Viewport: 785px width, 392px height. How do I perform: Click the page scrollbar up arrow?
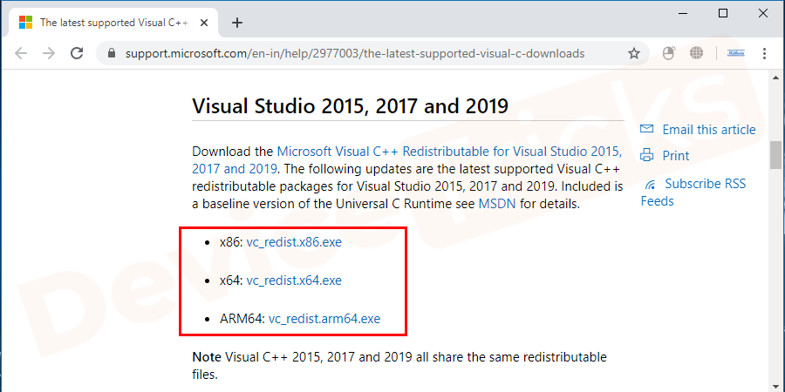pyautogui.click(x=775, y=78)
